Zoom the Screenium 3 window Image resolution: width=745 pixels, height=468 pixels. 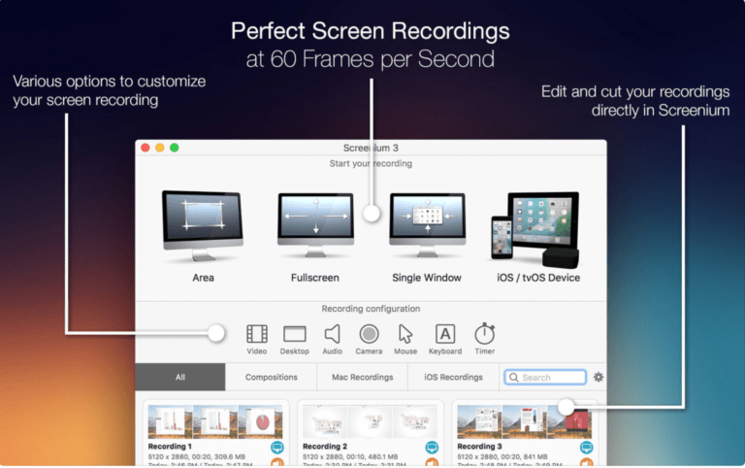pyautogui.click(x=175, y=148)
